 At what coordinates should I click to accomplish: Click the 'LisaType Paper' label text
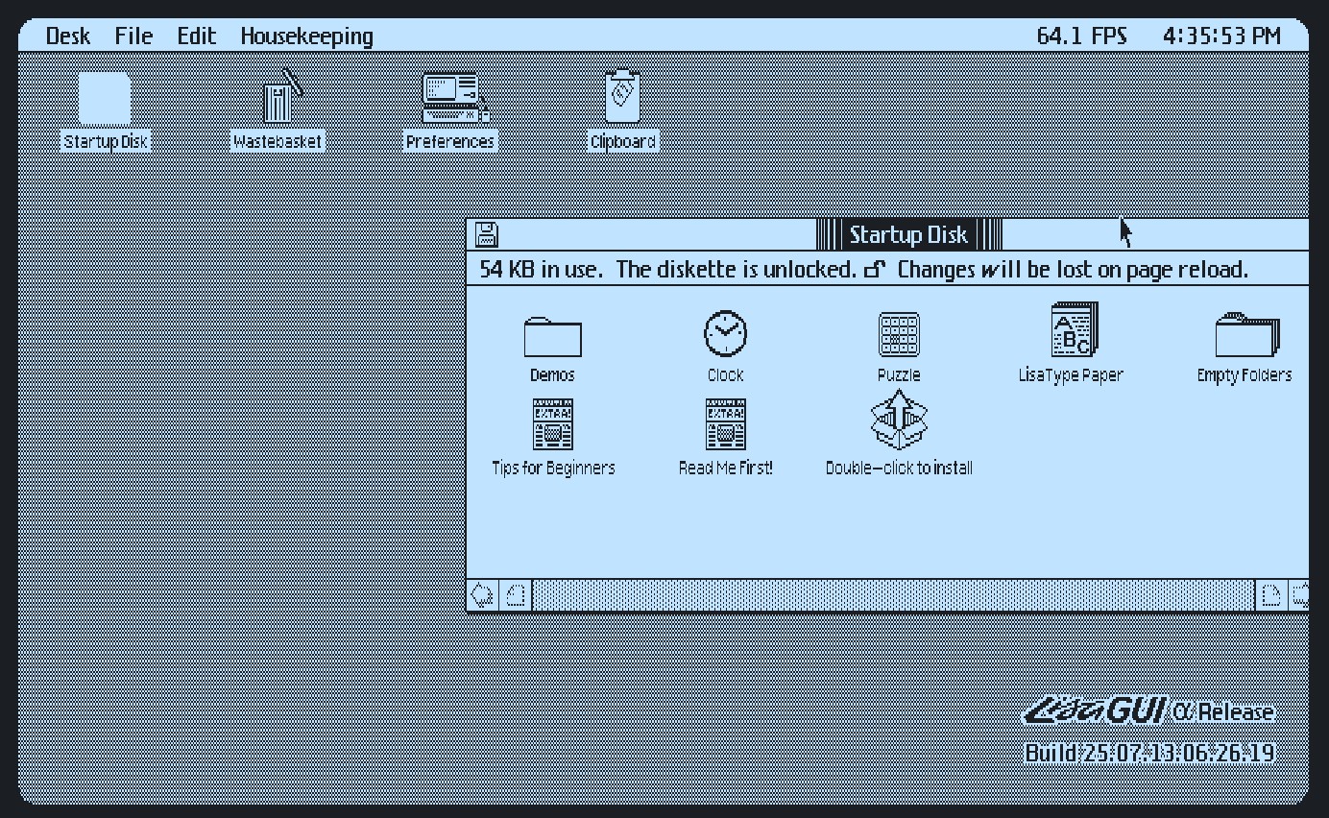[1071, 375]
